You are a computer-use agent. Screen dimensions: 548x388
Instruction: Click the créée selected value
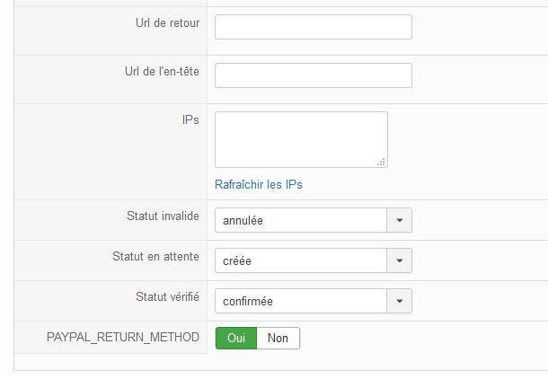pyautogui.click(x=237, y=261)
